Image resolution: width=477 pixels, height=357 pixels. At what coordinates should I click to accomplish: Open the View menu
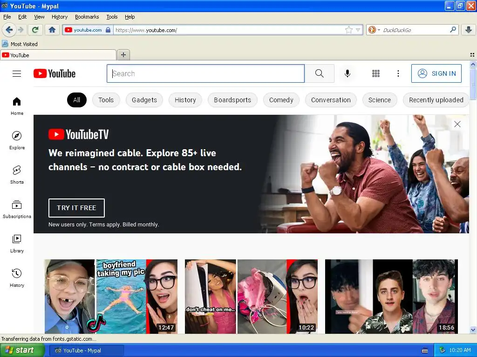click(x=39, y=17)
